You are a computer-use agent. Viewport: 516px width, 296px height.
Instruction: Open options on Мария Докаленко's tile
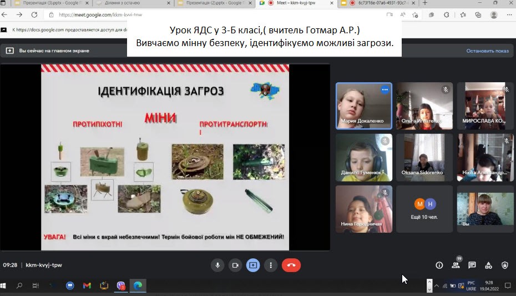click(x=385, y=89)
